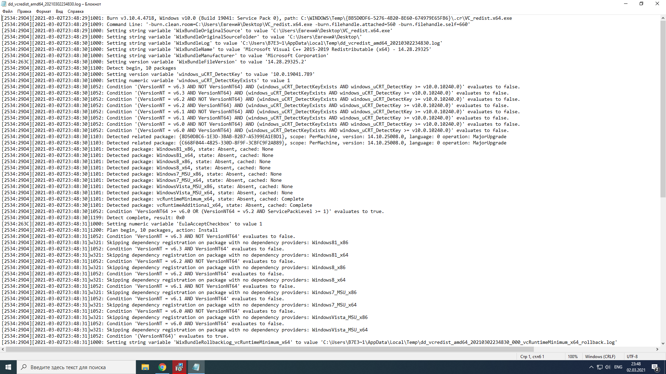Click 'Windows (CRLF)' in status bar

click(x=600, y=357)
